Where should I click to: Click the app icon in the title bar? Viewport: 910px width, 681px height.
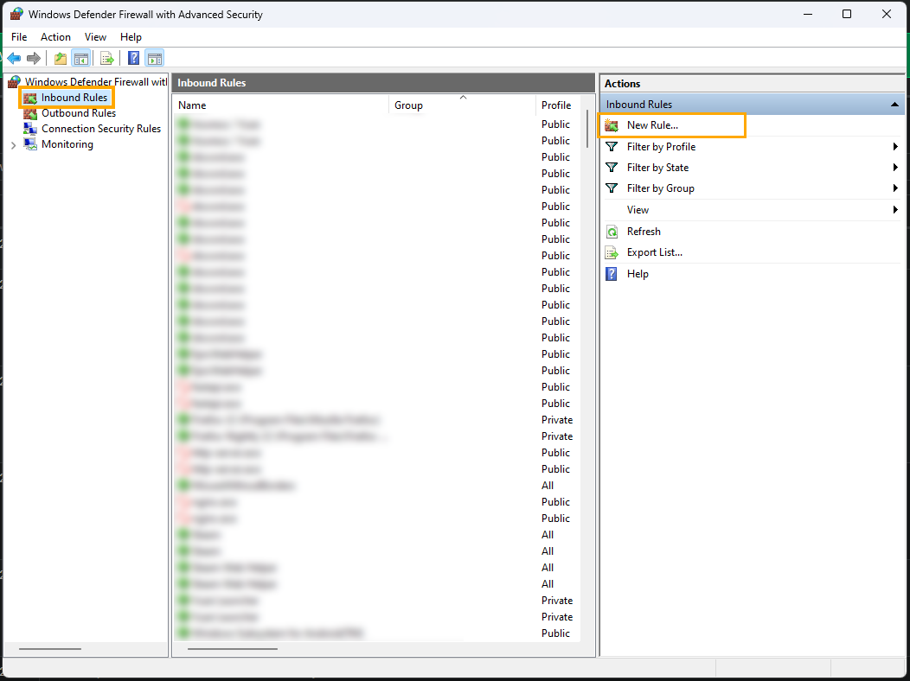[16, 14]
